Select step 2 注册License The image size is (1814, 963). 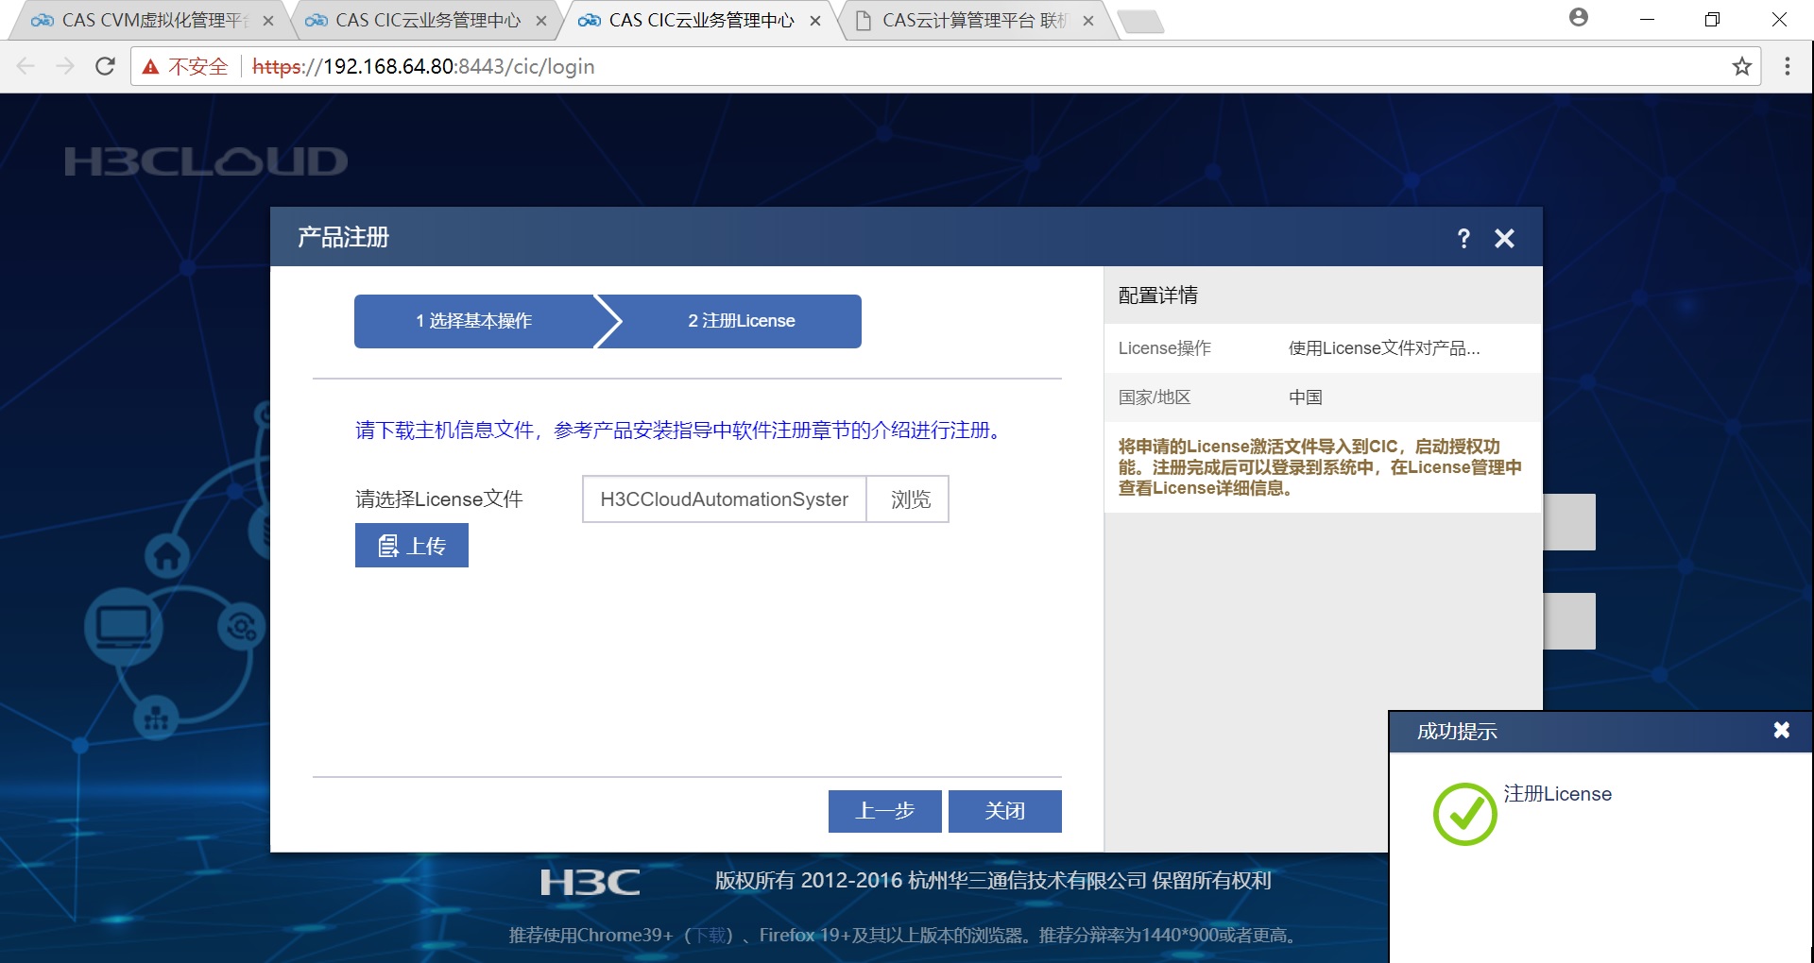pos(741,321)
